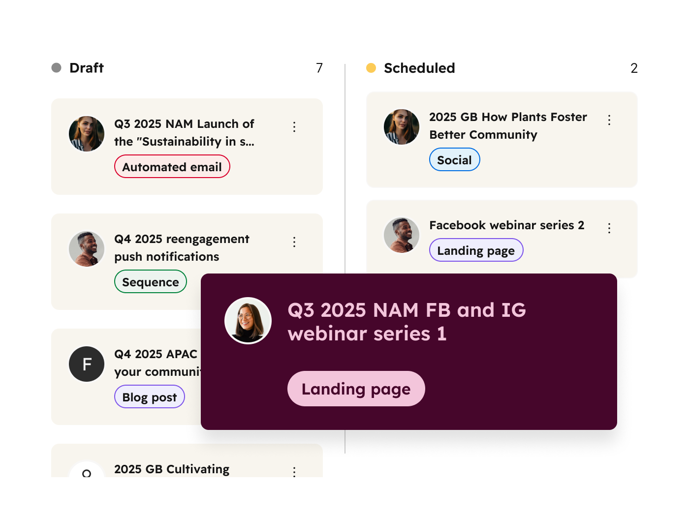Select the Blog post tag
This screenshot has width=689, height=517.
point(150,397)
